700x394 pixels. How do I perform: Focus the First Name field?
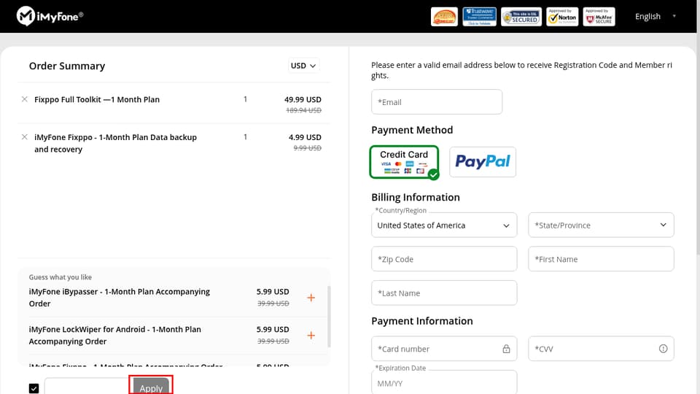pos(601,259)
